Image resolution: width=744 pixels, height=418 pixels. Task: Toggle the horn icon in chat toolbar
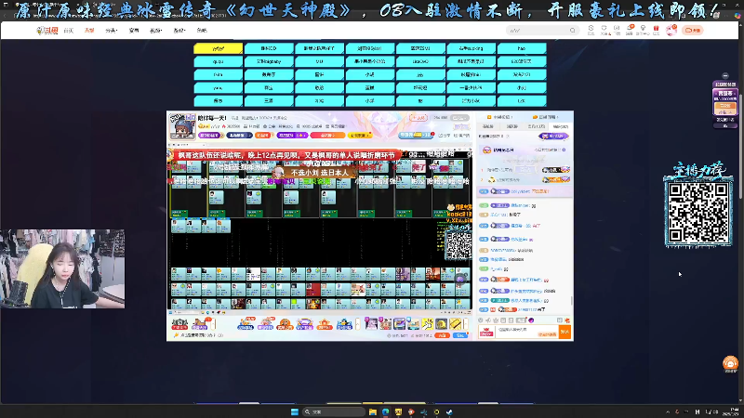(x=487, y=320)
